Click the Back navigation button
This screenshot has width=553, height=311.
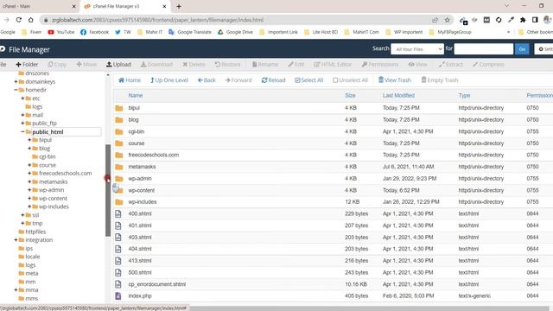coord(207,80)
